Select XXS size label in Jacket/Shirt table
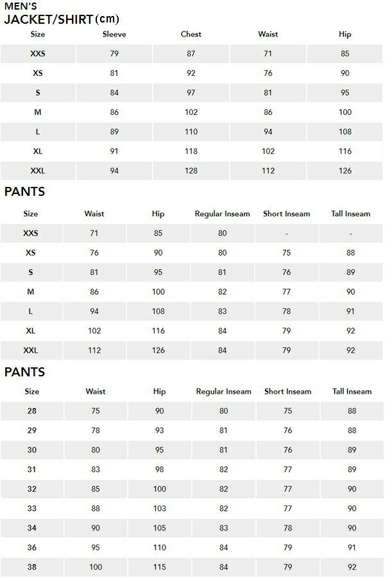Viewport: 385px width, 578px height. coord(38,54)
